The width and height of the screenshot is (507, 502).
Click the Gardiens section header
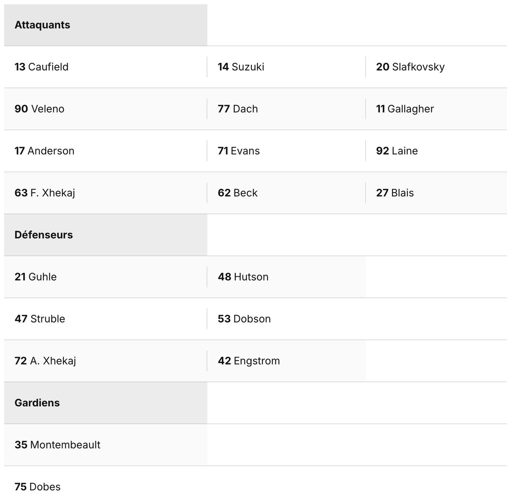[37, 403]
